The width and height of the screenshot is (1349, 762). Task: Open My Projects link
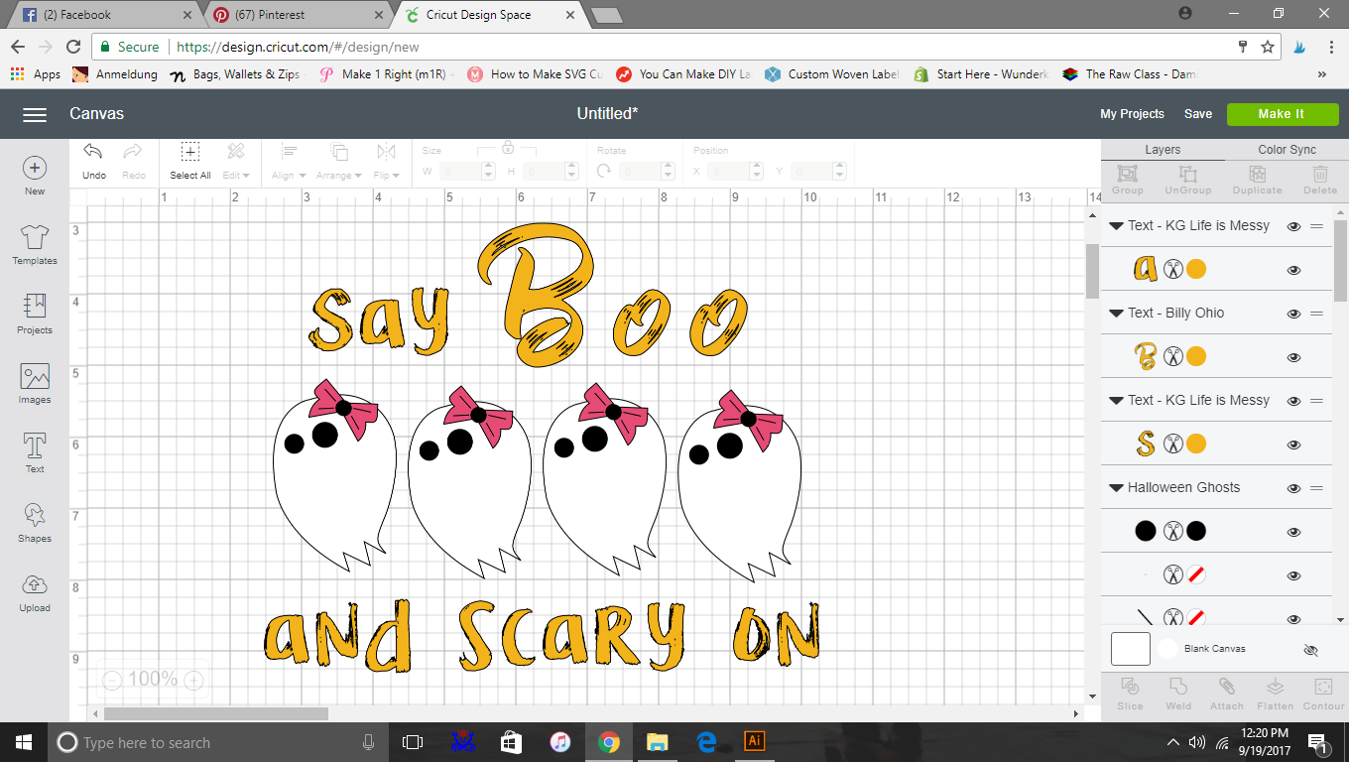point(1132,114)
